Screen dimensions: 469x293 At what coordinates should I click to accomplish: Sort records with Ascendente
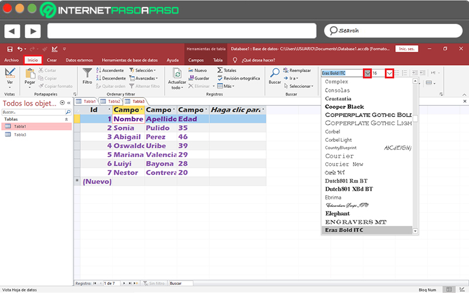click(x=109, y=70)
